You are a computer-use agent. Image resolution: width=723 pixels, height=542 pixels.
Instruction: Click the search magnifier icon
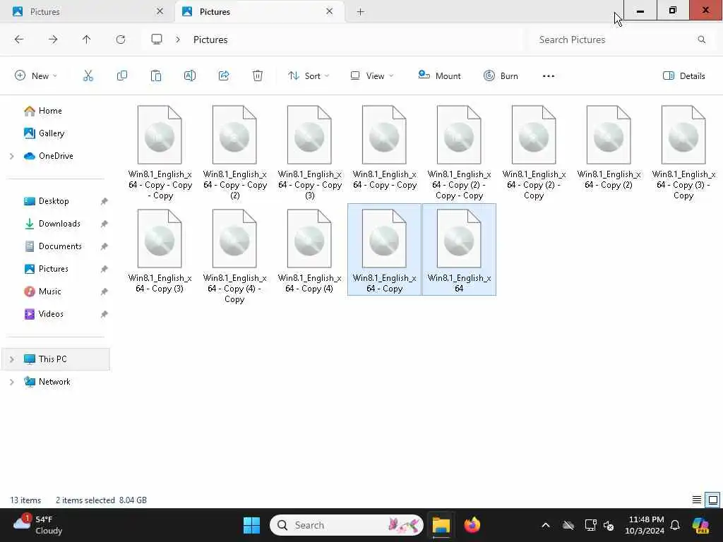coord(701,40)
